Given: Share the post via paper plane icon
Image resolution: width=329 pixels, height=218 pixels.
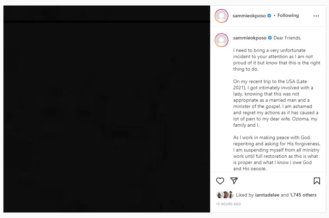Looking at the screenshot, I should [234, 181].
